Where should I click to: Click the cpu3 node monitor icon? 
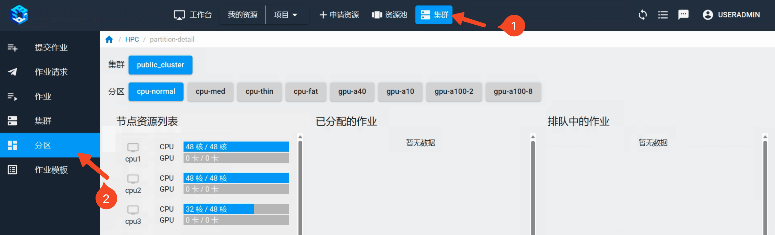coord(133,210)
